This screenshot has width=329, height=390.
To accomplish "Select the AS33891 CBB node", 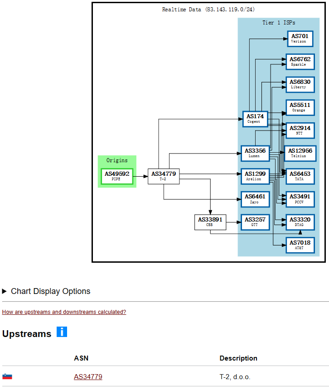I will [x=210, y=222].
